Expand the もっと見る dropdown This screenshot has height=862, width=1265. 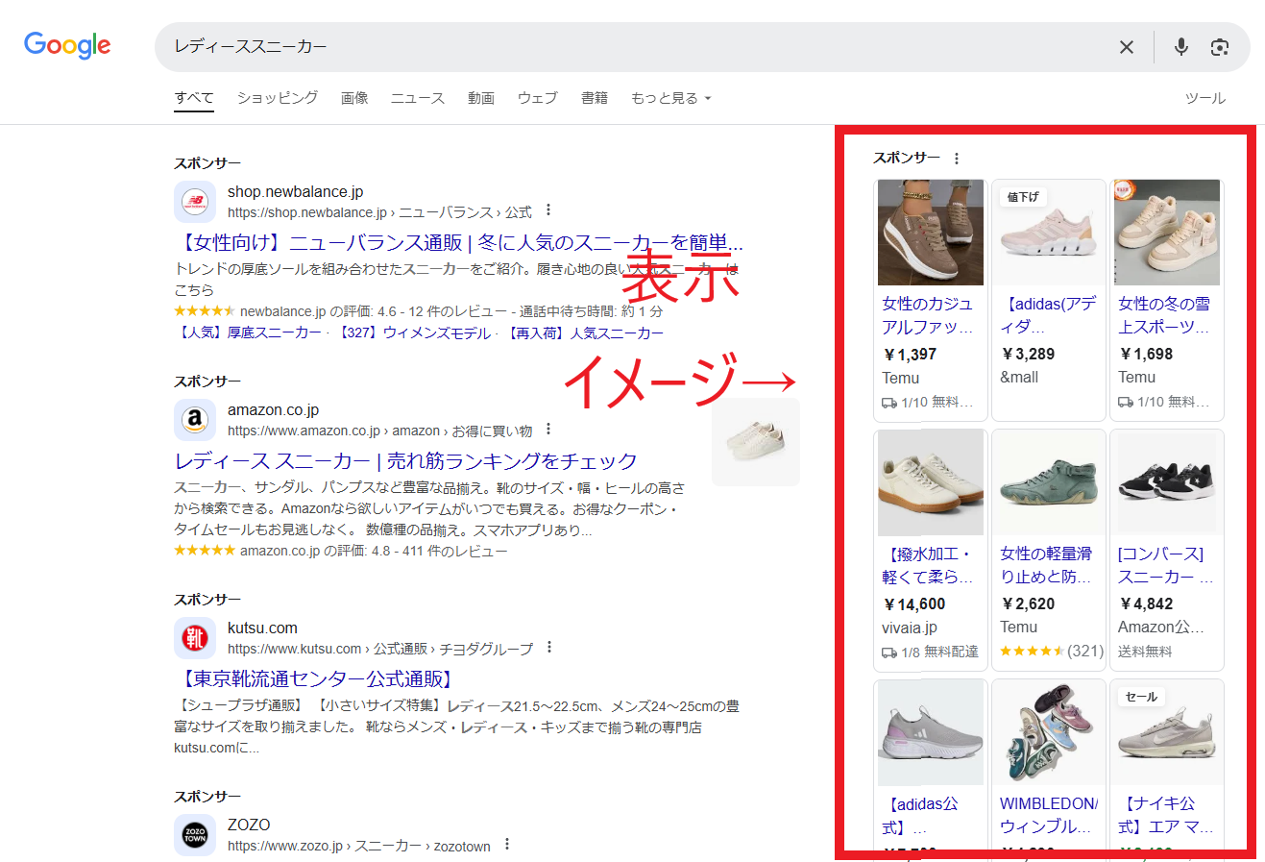[x=670, y=98]
